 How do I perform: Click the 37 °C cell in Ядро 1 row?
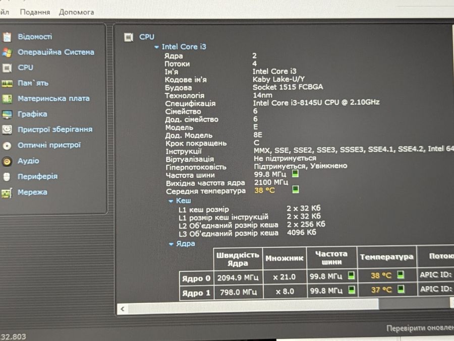click(x=381, y=290)
